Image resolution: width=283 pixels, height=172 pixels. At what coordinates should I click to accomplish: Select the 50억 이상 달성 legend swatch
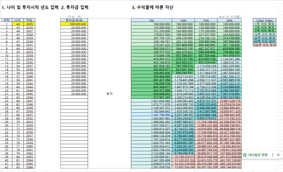pos(264,41)
